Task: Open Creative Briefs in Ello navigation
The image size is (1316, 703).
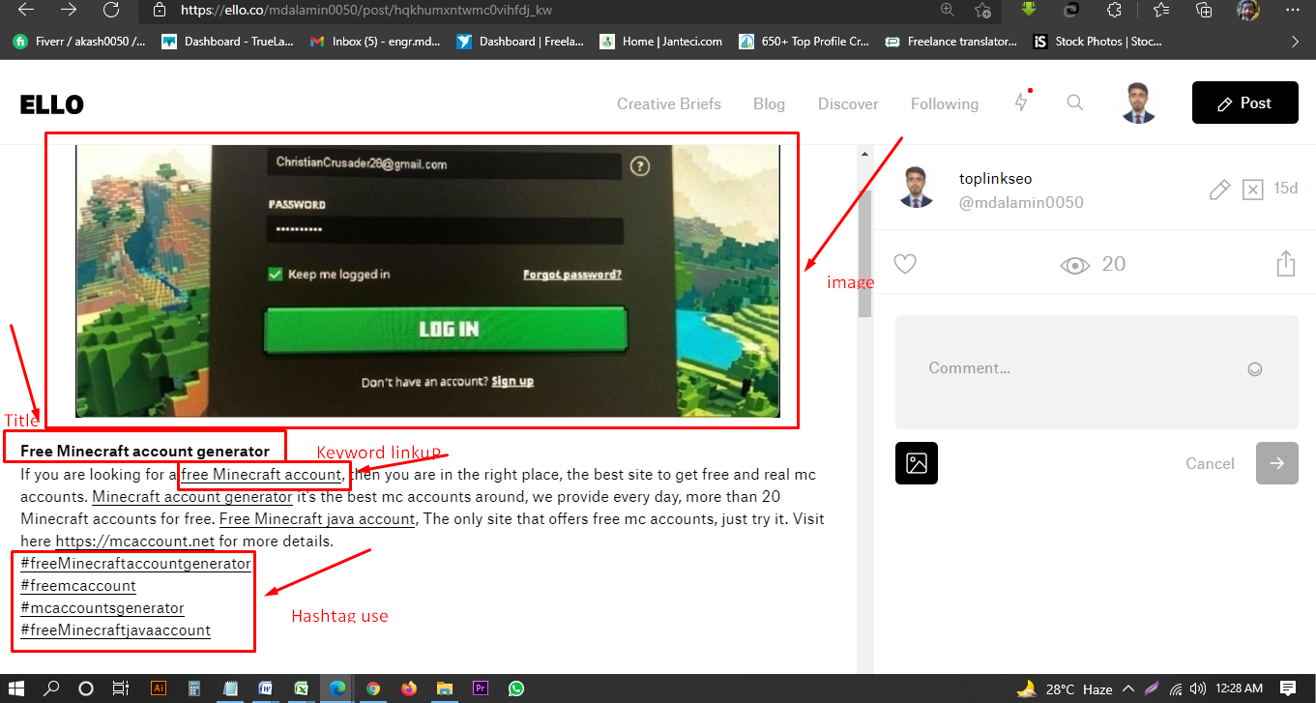Action: click(669, 104)
